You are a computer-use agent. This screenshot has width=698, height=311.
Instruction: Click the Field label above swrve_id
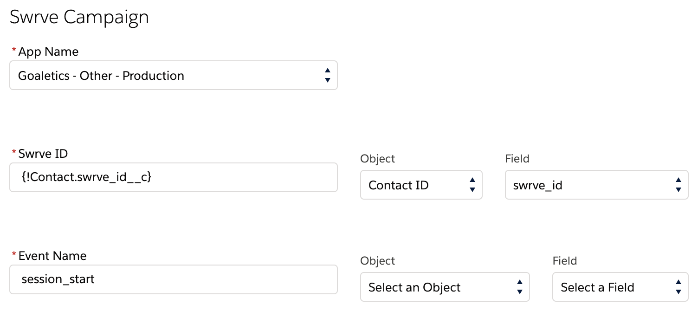[x=517, y=159]
